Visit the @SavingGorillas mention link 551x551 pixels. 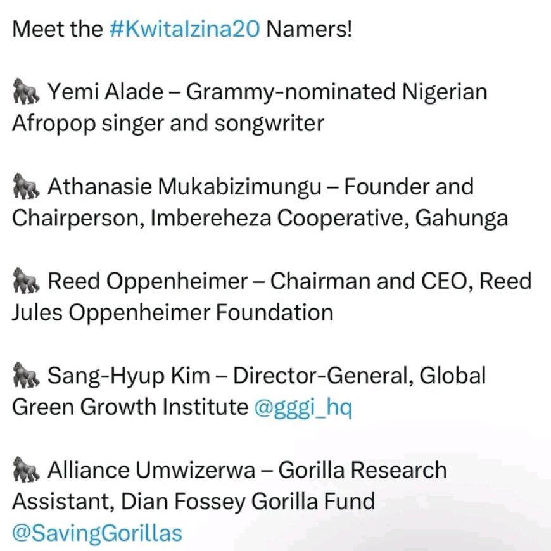pyautogui.click(x=97, y=533)
